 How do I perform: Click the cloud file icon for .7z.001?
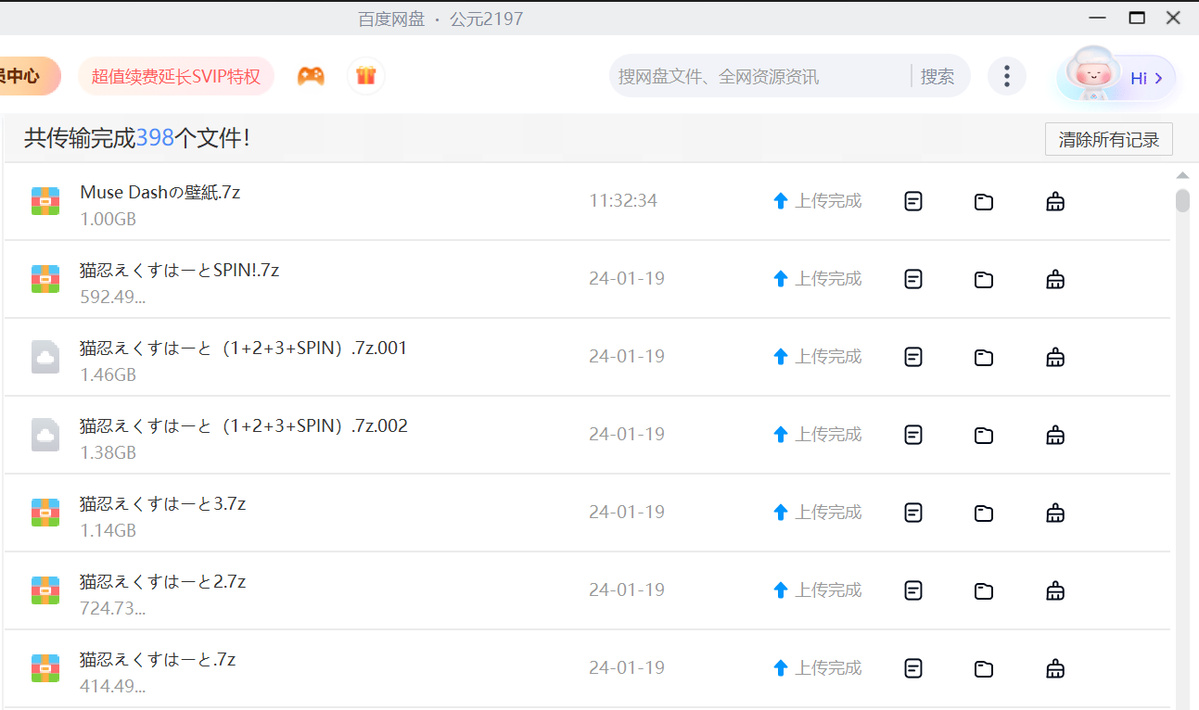click(x=45, y=357)
